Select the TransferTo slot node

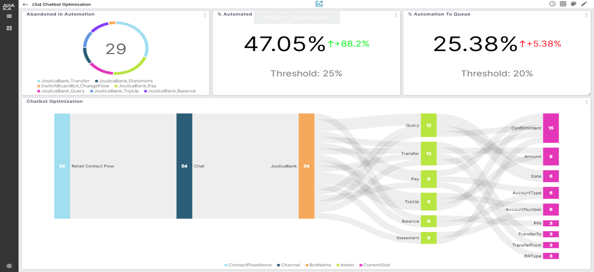coord(550,234)
